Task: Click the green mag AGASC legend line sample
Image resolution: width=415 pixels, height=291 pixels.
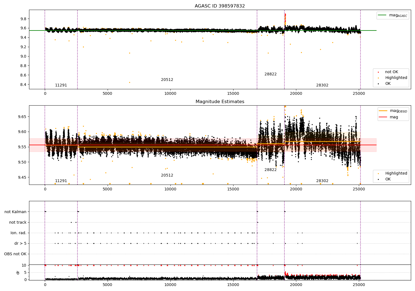Action: point(382,15)
